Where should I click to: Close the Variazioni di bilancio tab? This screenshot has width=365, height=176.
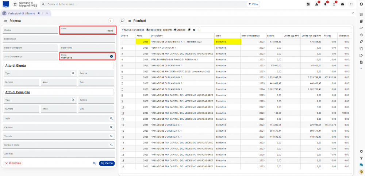[x=47, y=14]
